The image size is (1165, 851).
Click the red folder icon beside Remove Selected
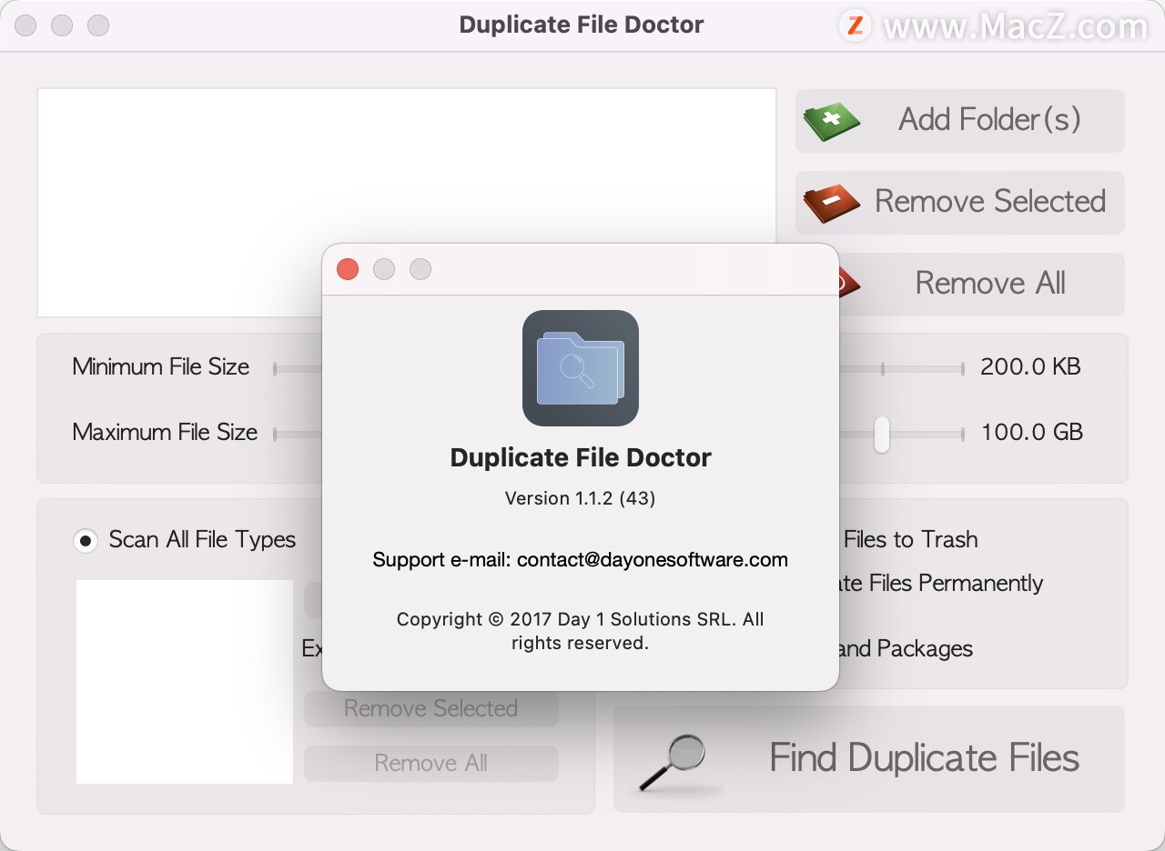click(831, 203)
